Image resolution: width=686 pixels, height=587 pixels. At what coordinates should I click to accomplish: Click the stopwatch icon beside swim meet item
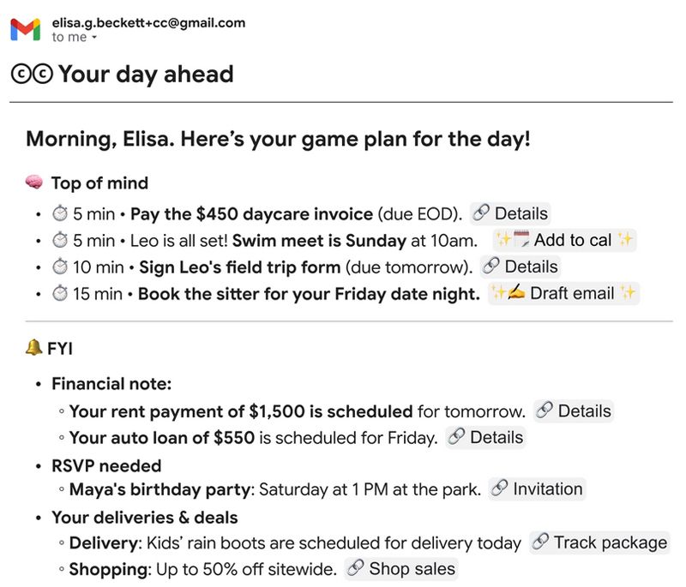[x=60, y=240]
